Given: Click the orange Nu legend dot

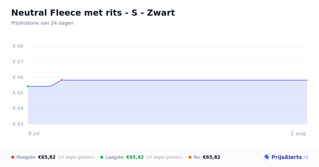Looking at the screenshot, I should [x=190, y=157].
